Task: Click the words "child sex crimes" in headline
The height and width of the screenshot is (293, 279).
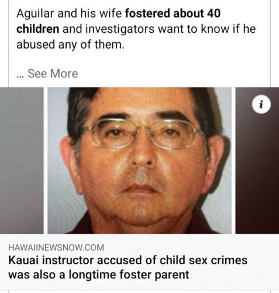Action: [x=203, y=260]
